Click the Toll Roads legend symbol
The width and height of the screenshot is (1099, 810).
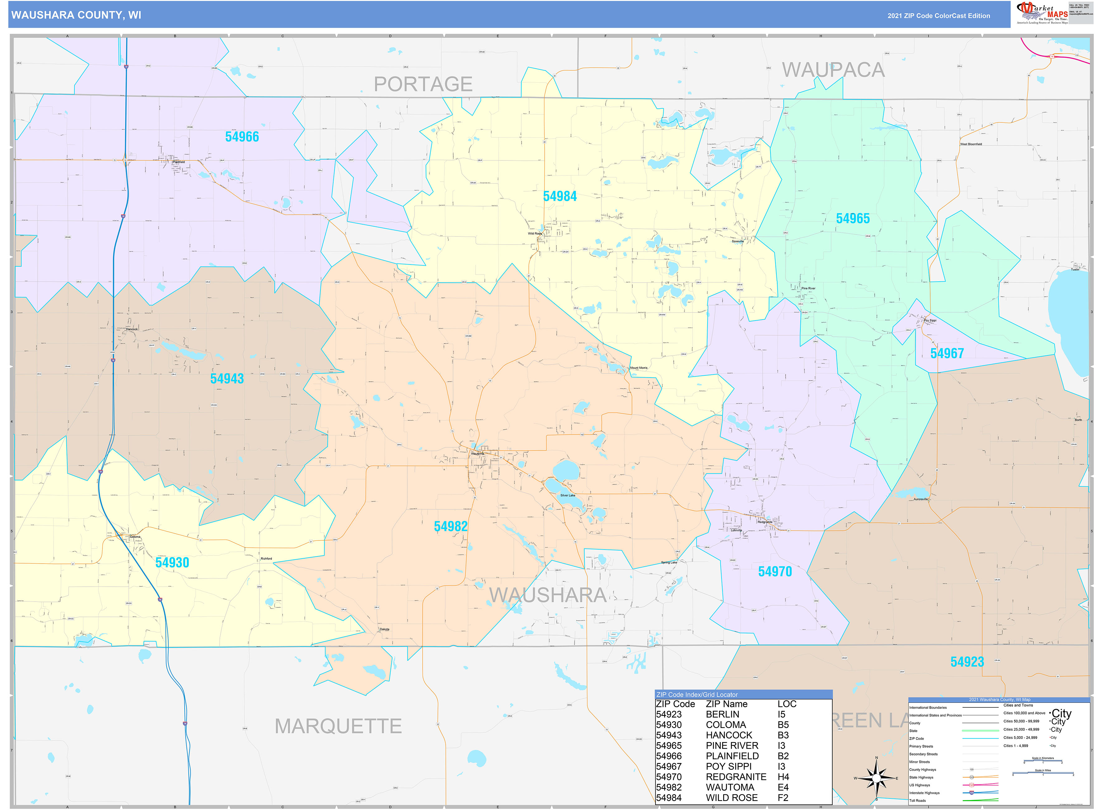980,801
